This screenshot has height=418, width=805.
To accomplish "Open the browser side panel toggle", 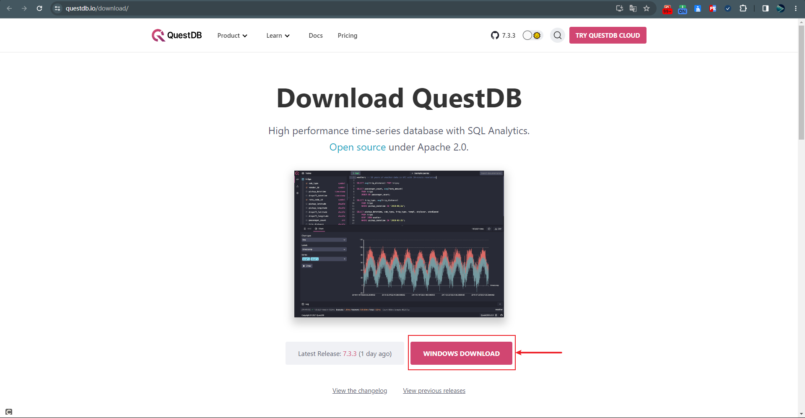I will point(765,8).
